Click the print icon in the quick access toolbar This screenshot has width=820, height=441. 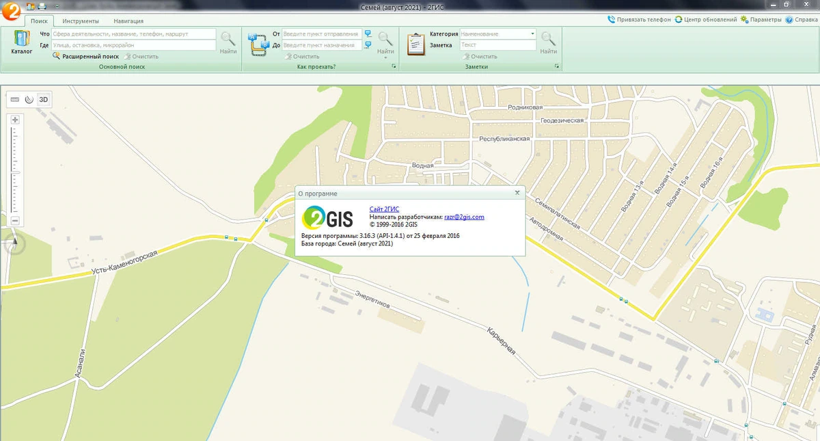click(42, 6)
